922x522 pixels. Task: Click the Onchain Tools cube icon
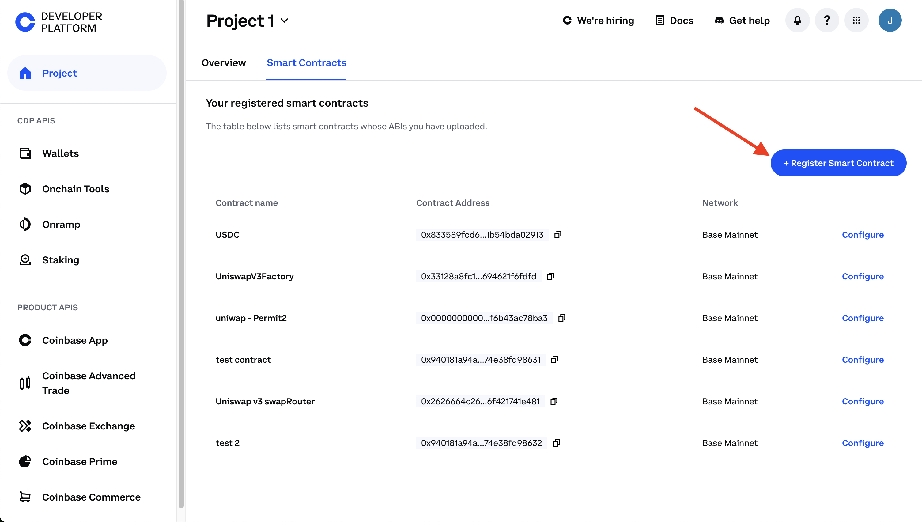(x=25, y=189)
